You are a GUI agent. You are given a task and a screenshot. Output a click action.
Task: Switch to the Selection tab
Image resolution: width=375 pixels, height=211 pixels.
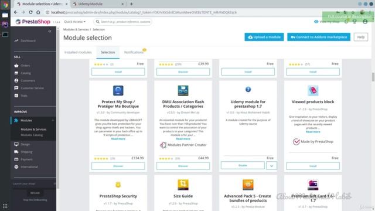(108, 52)
